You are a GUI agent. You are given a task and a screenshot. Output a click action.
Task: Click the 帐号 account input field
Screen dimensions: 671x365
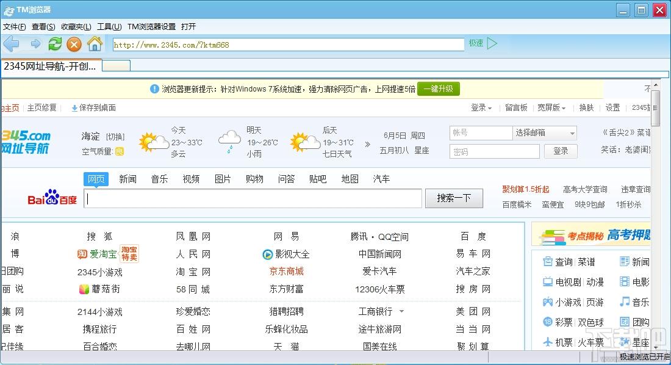point(481,133)
